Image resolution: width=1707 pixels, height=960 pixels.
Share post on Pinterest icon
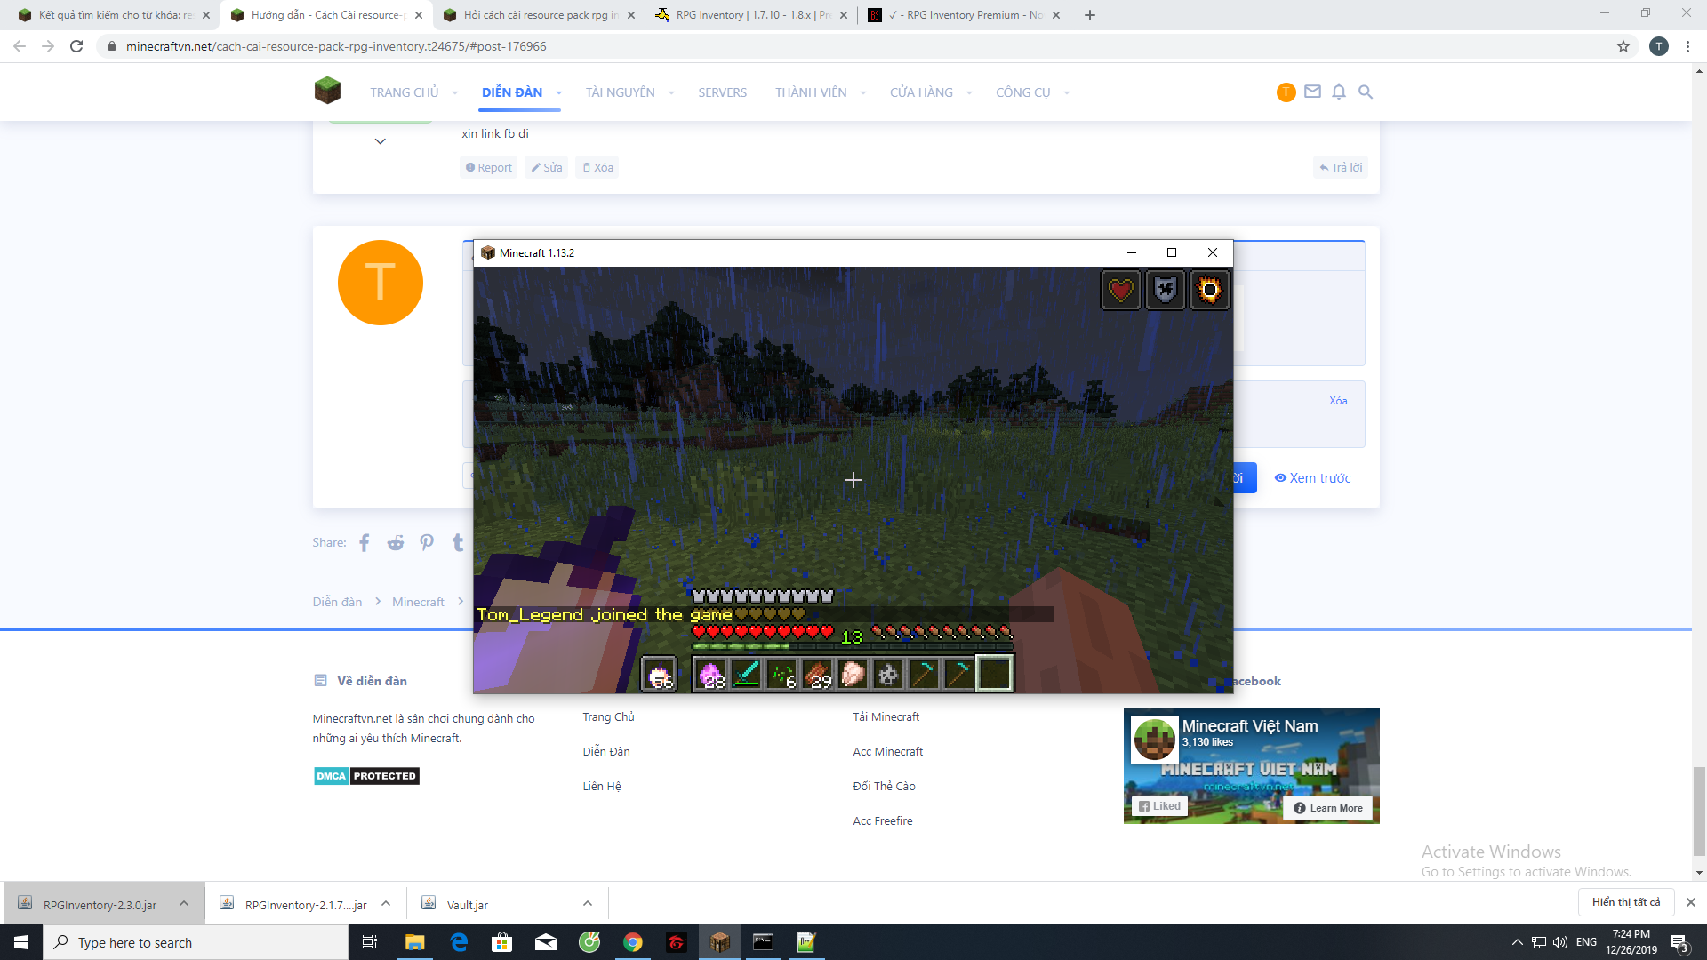tap(427, 543)
